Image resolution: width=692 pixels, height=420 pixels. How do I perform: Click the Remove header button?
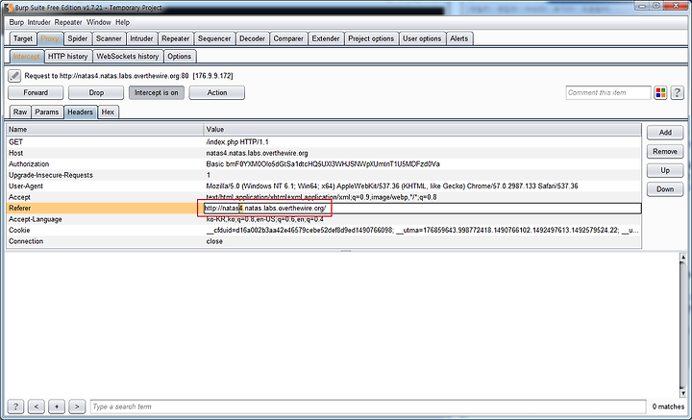[x=665, y=151]
